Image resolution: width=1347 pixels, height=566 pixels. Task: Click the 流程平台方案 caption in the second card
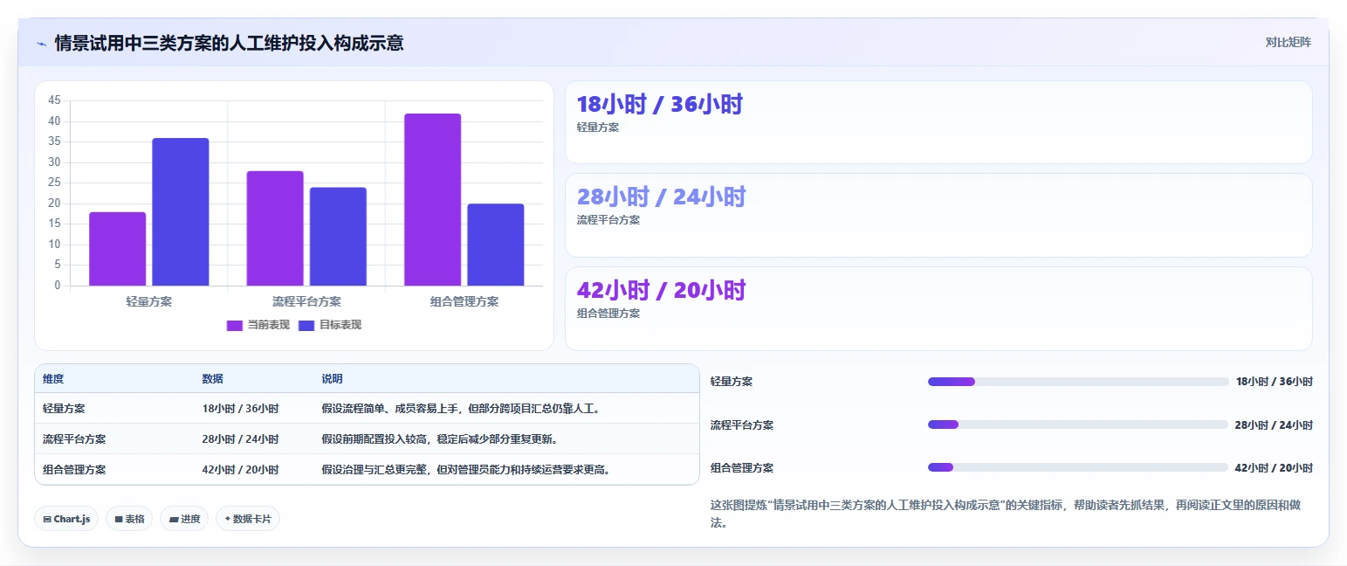(x=608, y=220)
